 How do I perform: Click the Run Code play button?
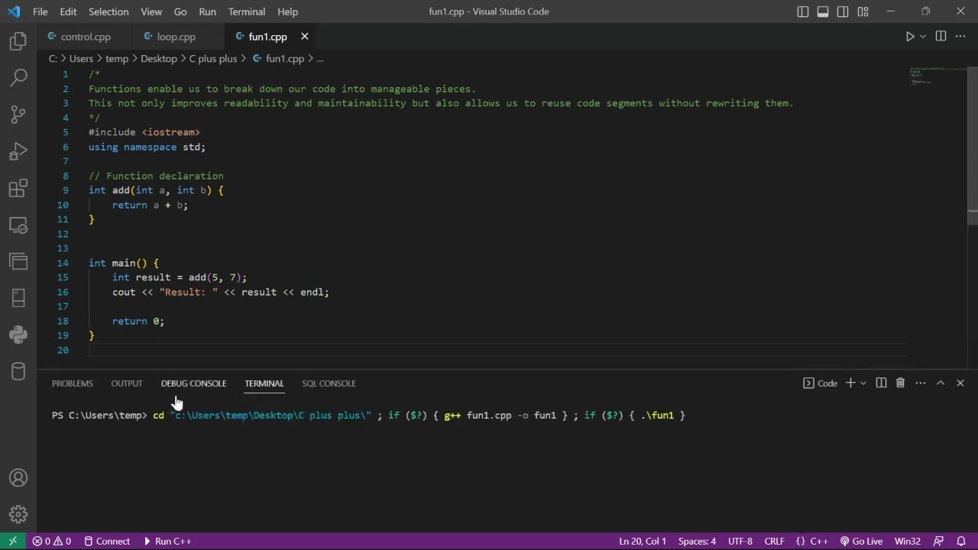click(909, 36)
